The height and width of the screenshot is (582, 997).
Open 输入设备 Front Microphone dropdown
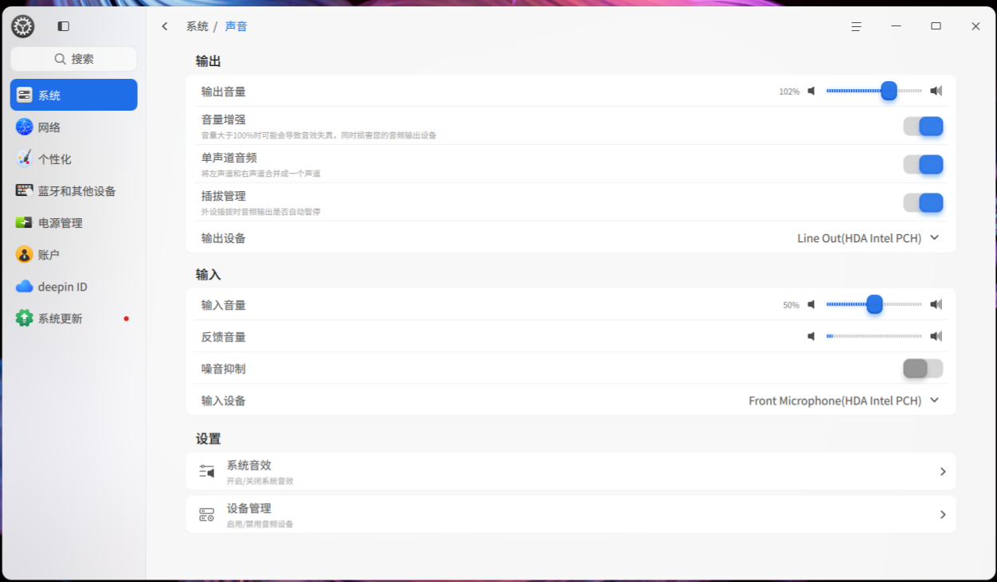point(844,400)
